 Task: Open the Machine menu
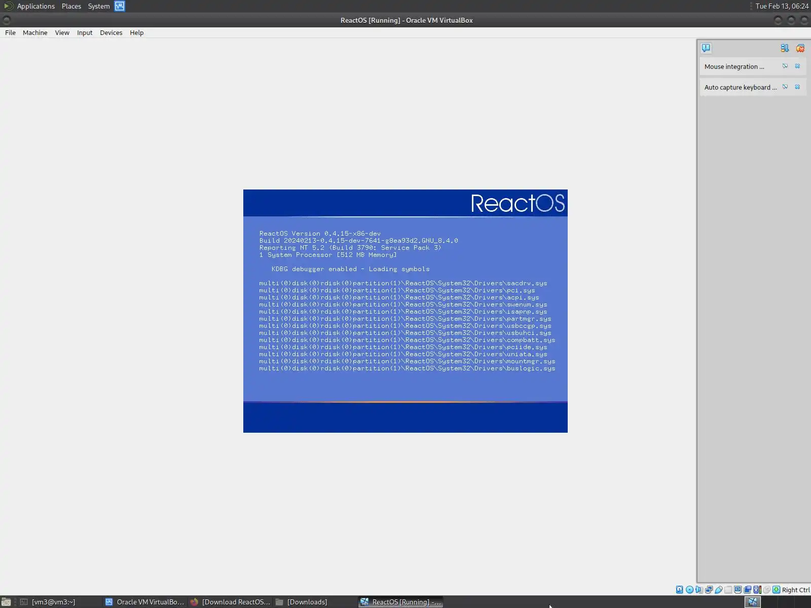(x=35, y=32)
